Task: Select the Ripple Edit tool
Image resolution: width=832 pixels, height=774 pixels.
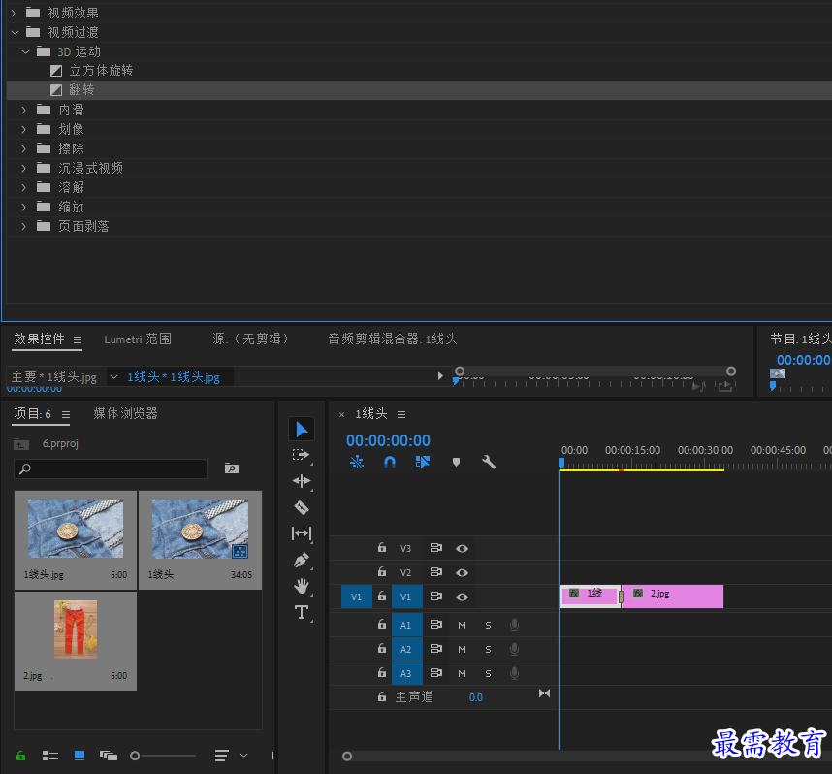Action: pos(302,481)
